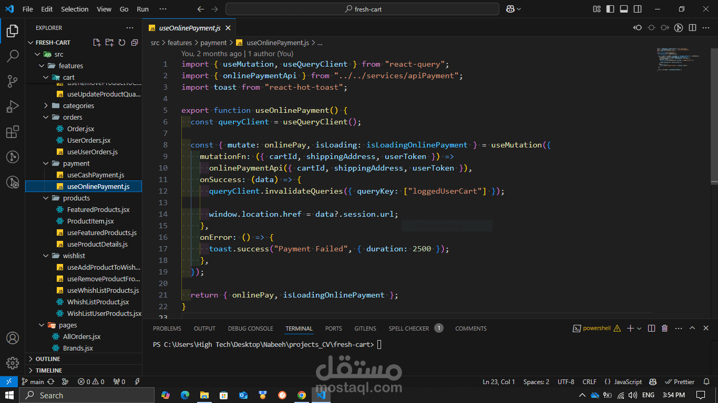Toggle secondary side bar visibility
The image size is (718, 403).
click(638, 9)
